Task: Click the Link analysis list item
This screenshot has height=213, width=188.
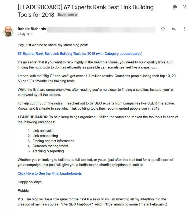Action: click(42, 131)
